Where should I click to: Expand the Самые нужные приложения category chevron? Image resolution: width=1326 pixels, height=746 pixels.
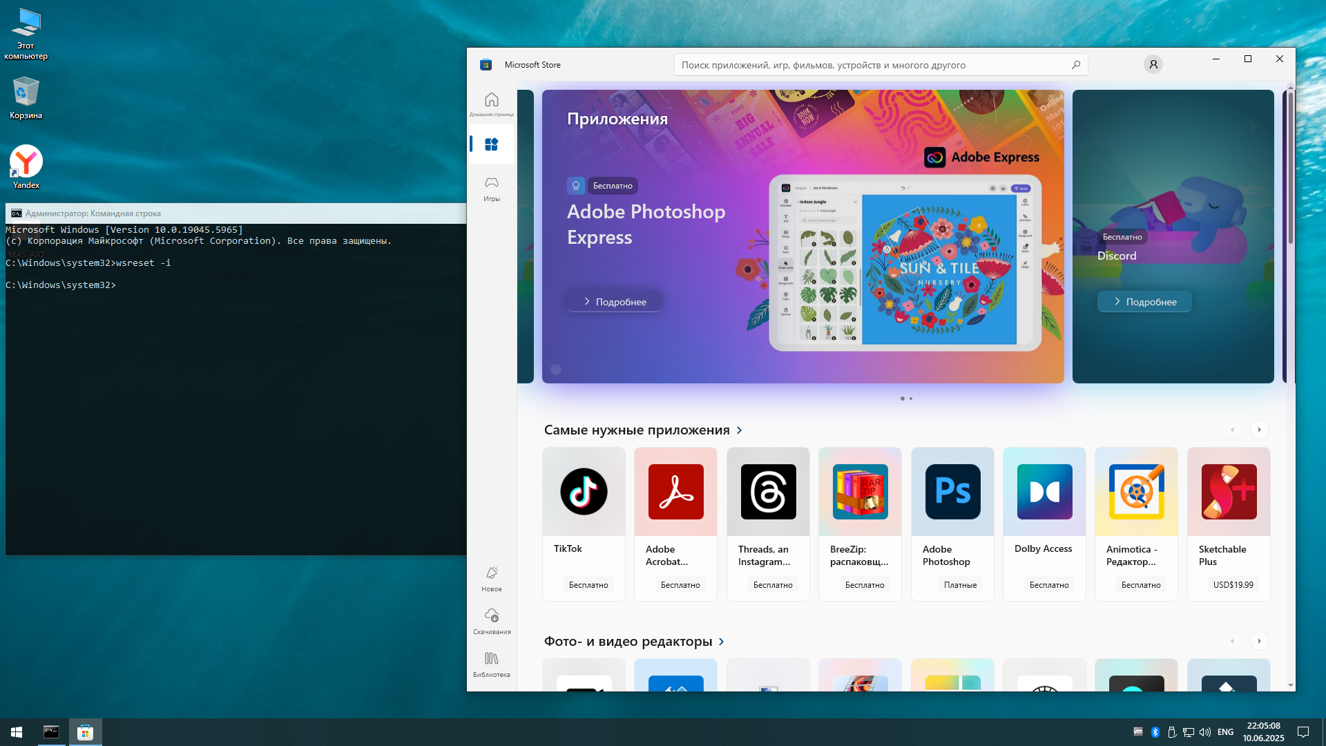click(x=739, y=430)
